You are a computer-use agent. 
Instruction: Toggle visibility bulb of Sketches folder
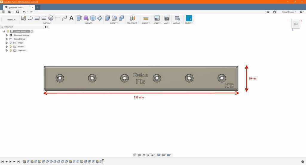pyautogui.click(x=11, y=50)
